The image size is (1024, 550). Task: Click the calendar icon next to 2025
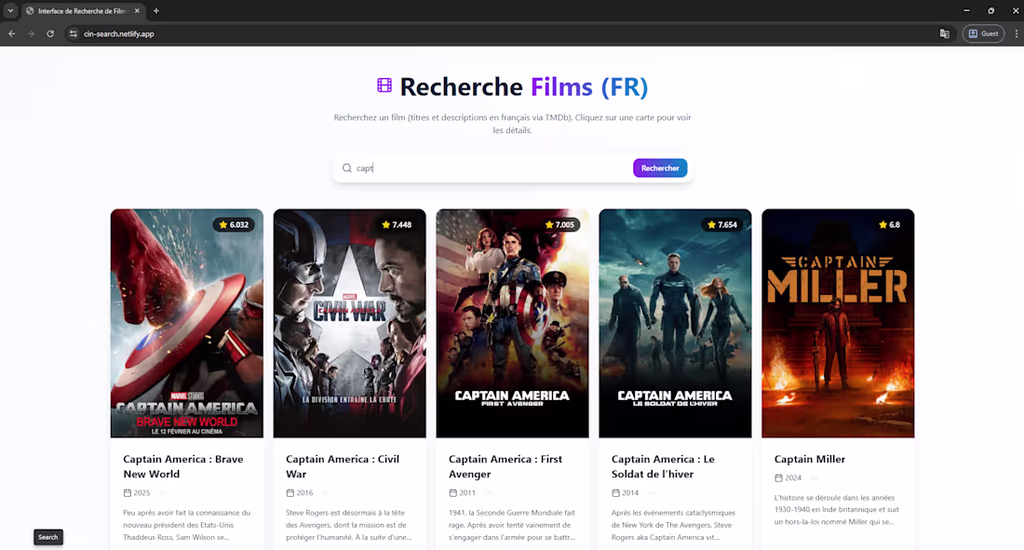tap(126, 492)
